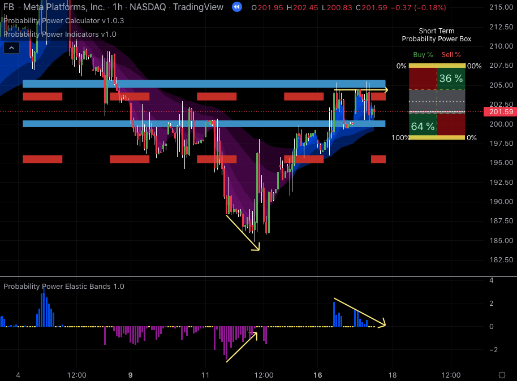Screen dimensions: 517x381
Task: Click the blue replay rewind icon
Action: 237,7
